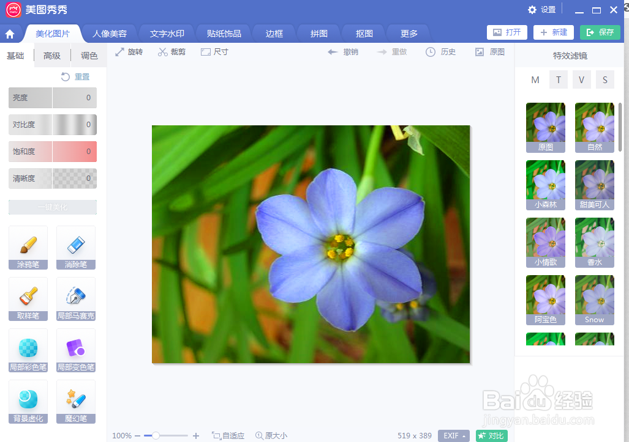The height and width of the screenshot is (442, 629).
Task: Click the 美图秀秀 app logo
Action: [x=13, y=10]
